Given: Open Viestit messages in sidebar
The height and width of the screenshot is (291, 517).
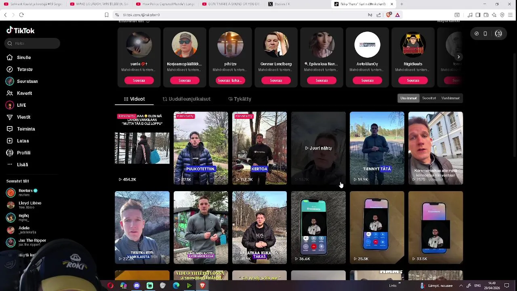Looking at the screenshot, I should (19, 117).
